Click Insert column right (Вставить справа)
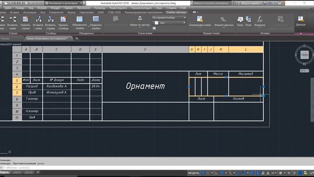The image size is (314, 177). click(50, 23)
